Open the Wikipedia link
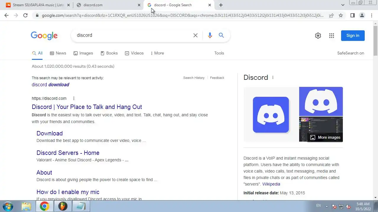The height and width of the screenshot is (212, 378). coord(271,184)
